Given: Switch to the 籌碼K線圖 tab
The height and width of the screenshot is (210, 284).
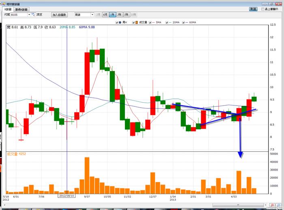Looking at the screenshot, I should [x=21, y=9].
